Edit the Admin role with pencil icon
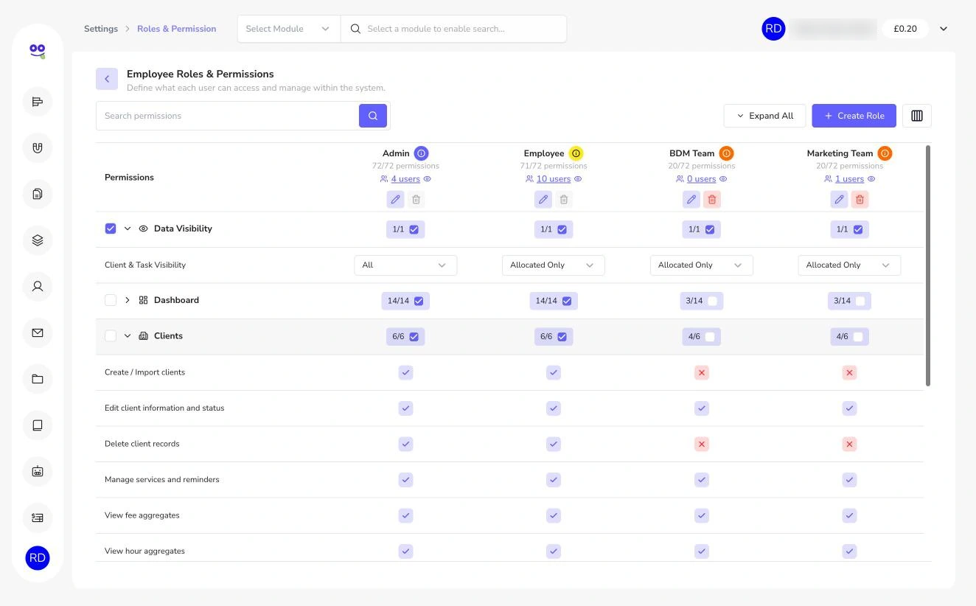This screenshot has height=606, width=976. [395, 199]
